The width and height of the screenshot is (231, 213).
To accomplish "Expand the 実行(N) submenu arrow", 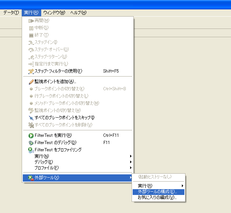I will [x=131, y=156].
